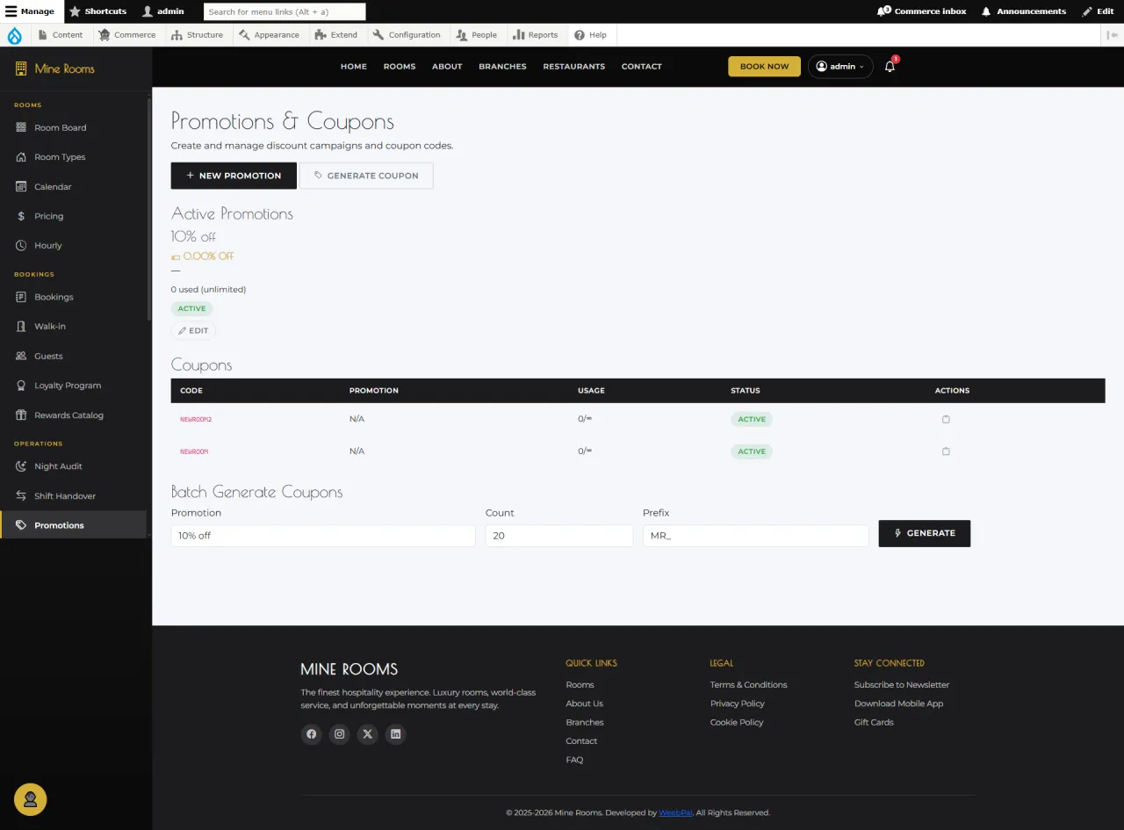Open the Promotion dropdown showing 10% off
Viewport: 1124px width, 830px height.
coord(323,536)
